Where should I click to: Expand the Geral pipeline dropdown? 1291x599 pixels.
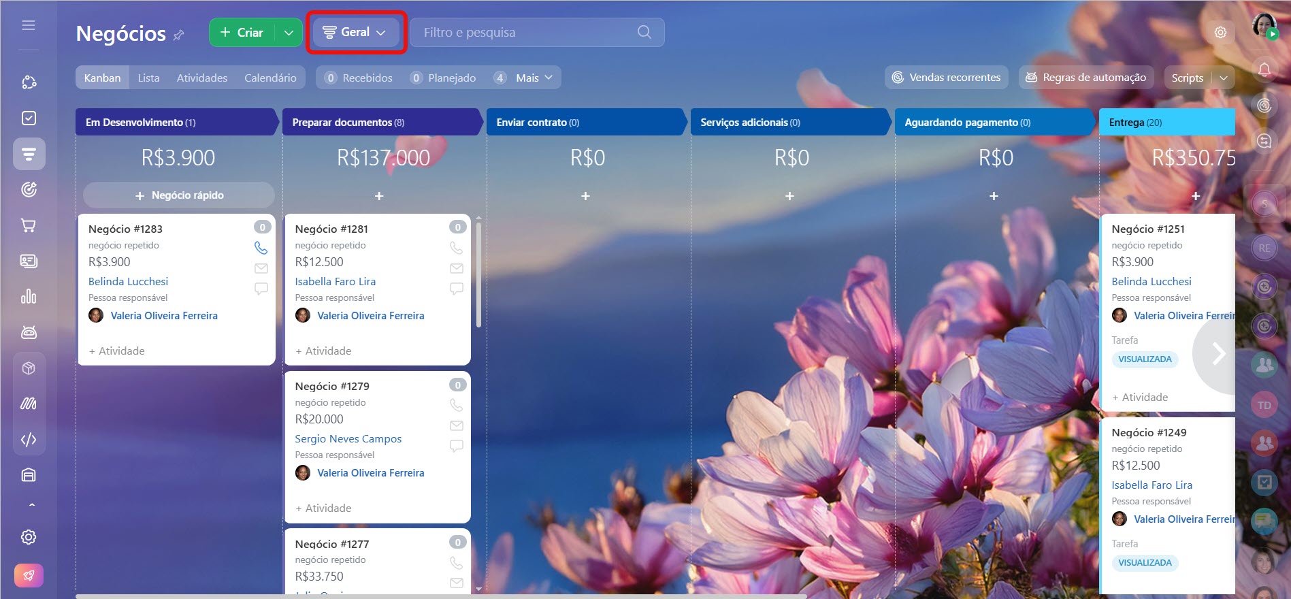click(356, 33)
